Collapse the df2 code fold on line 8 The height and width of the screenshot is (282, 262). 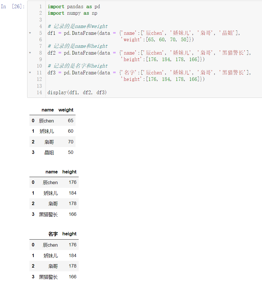coord(30,53)
